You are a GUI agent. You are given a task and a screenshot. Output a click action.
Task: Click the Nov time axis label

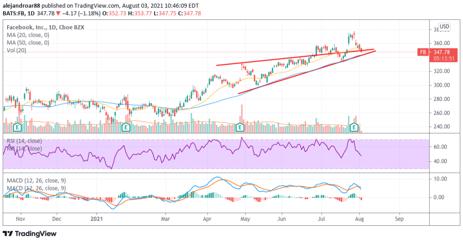(x=20, y=219)
